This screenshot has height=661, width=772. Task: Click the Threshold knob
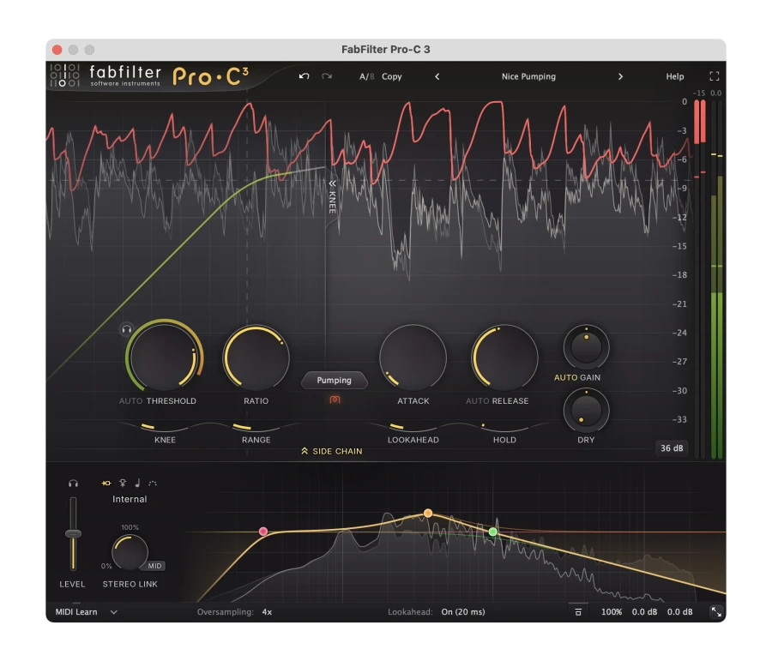(164, 358)
